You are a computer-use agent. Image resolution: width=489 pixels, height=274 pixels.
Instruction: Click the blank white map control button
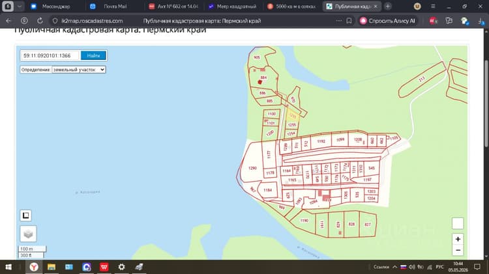(x=458, y=223)
